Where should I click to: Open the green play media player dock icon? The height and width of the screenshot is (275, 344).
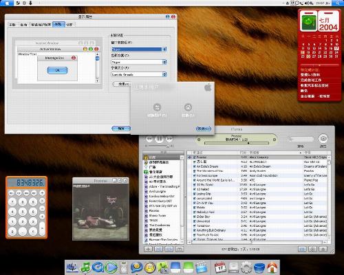(111, 267)
